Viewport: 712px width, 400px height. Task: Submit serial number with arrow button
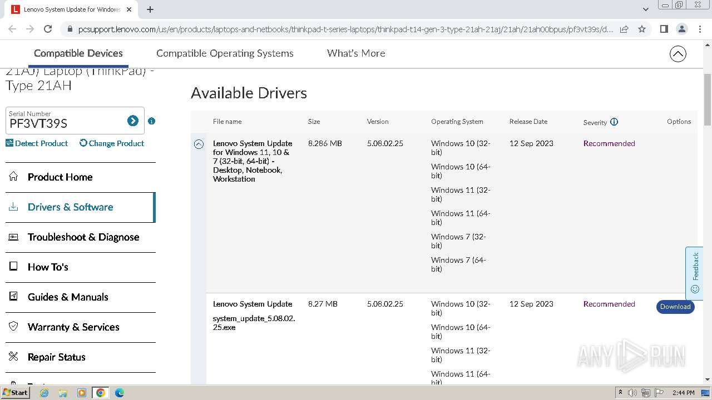[132, 121]
